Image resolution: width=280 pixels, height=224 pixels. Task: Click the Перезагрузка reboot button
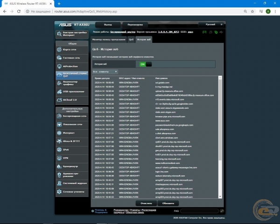click(135, 25)
